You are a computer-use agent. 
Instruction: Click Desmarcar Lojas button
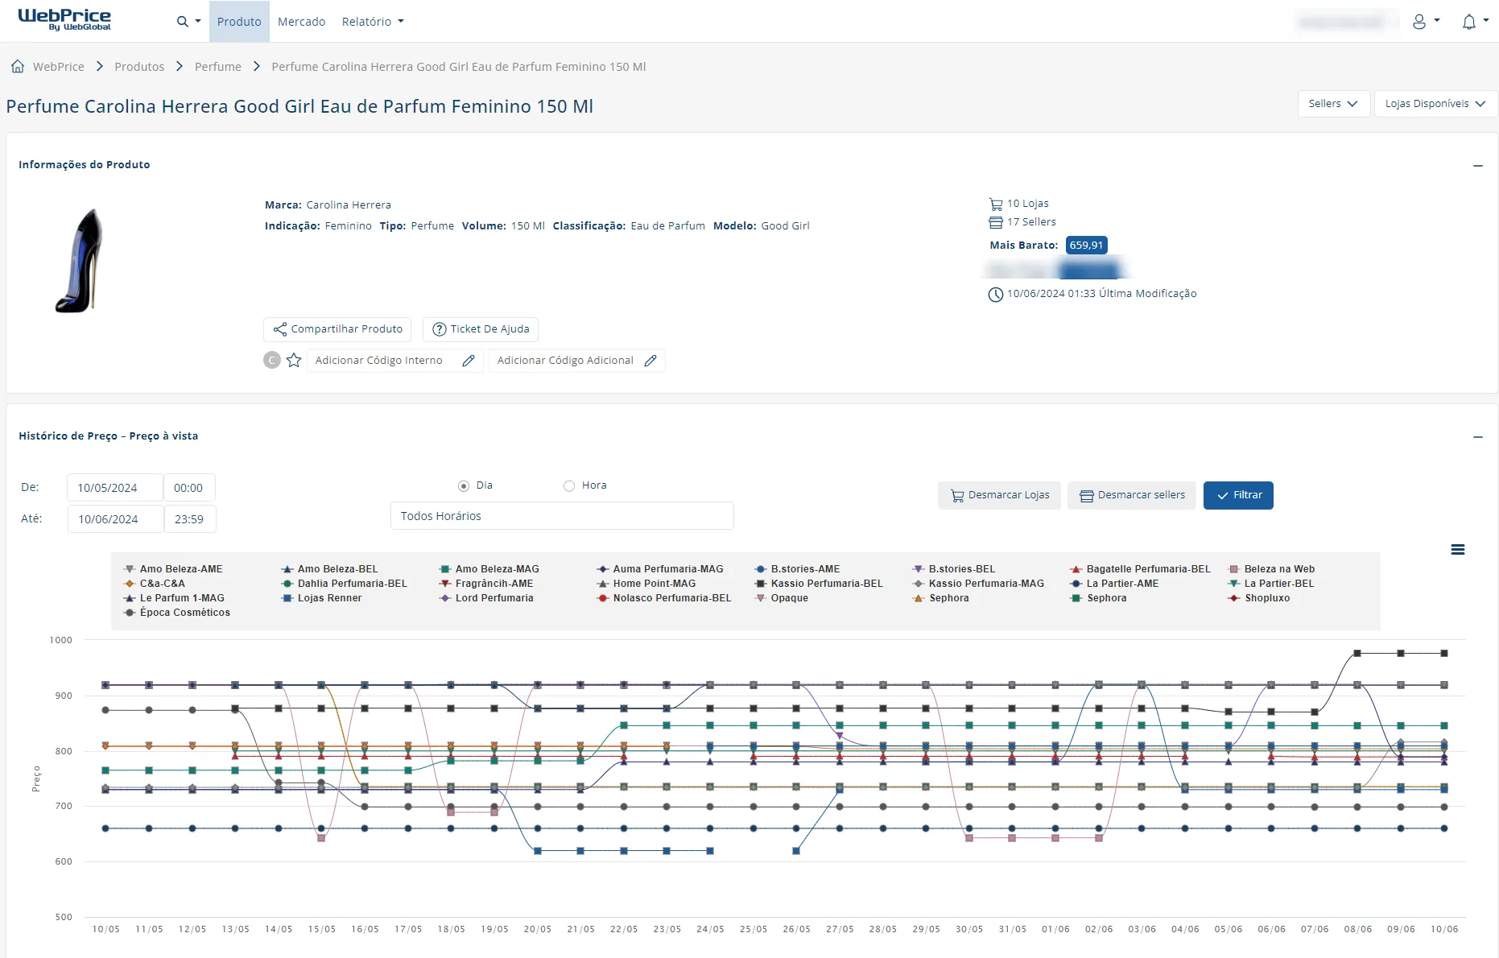999,495
